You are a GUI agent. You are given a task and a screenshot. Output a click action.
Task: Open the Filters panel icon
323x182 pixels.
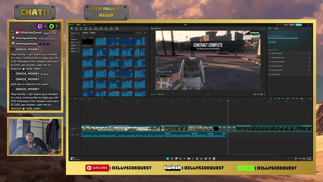(x=106, y=29)
